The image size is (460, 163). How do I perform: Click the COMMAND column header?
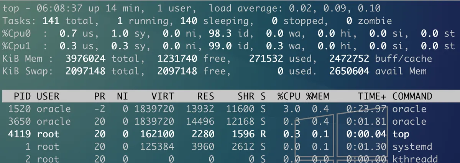coord(412,96)
